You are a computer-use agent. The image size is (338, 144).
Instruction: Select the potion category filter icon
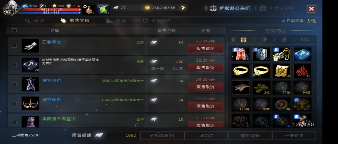pyautogui.click(x=284, y=40)
